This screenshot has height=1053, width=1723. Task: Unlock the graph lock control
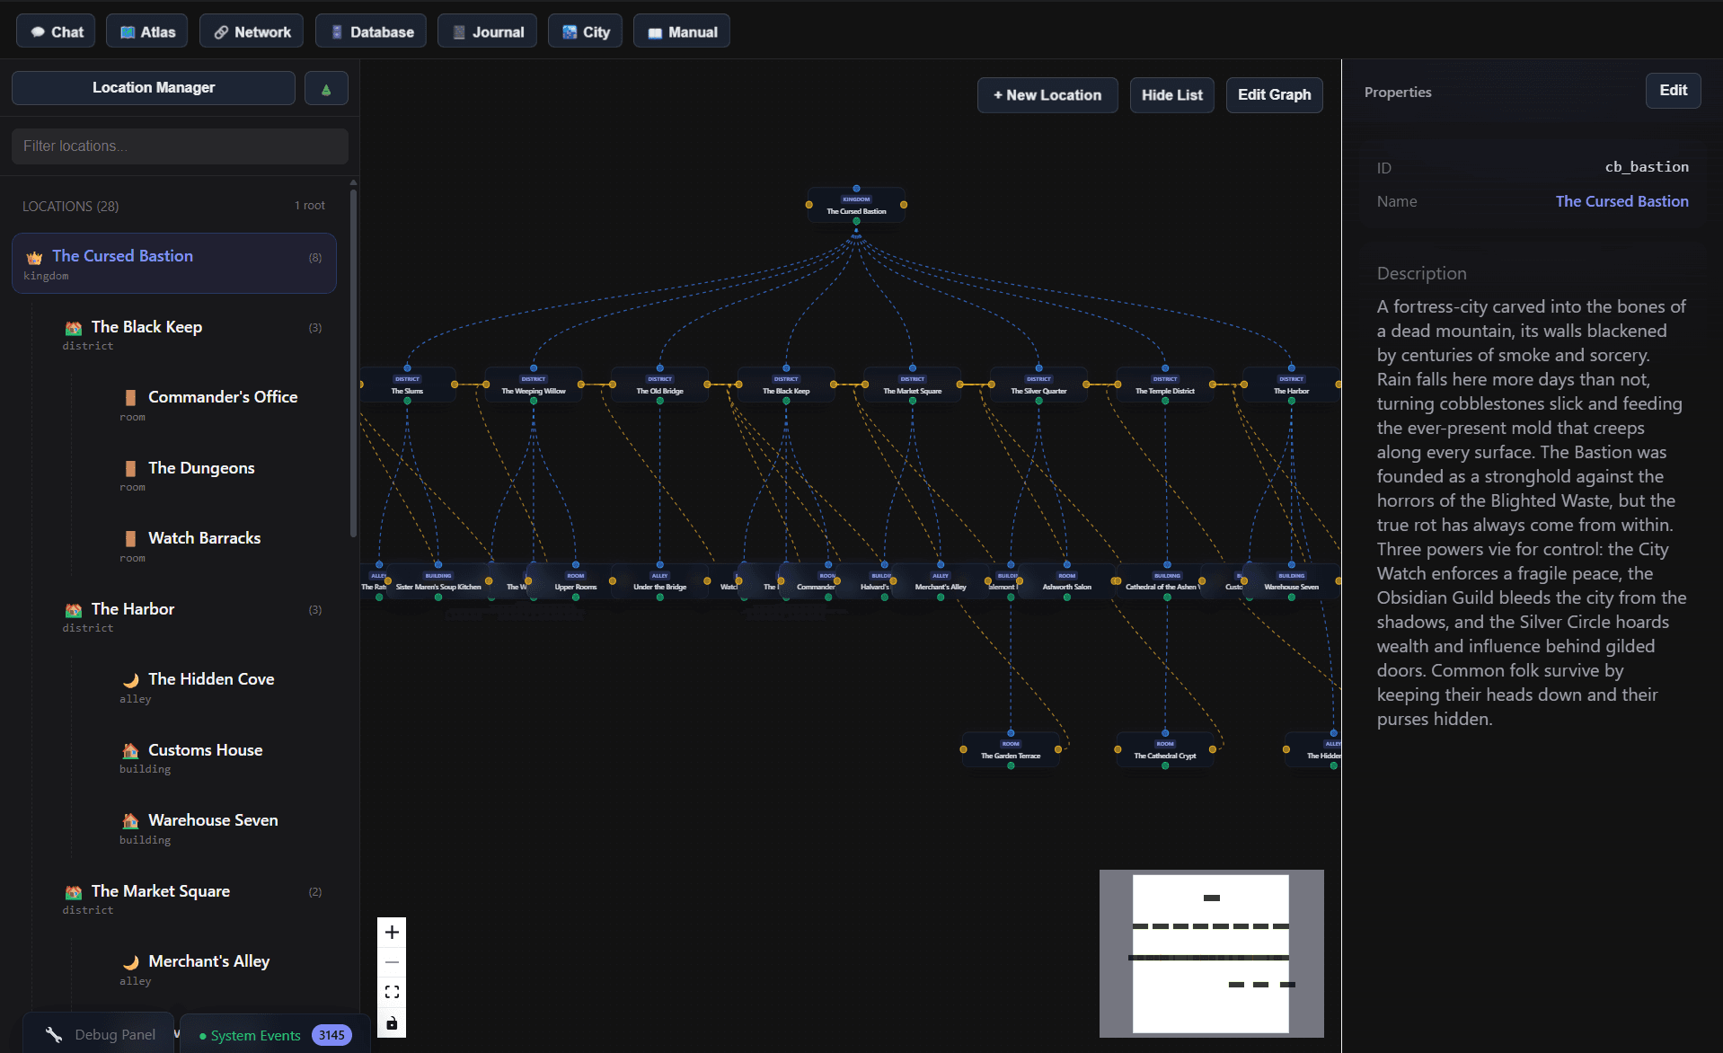point(391,1022)
